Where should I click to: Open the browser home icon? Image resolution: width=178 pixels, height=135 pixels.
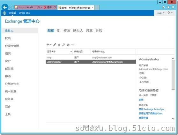[x=164, y=7]
